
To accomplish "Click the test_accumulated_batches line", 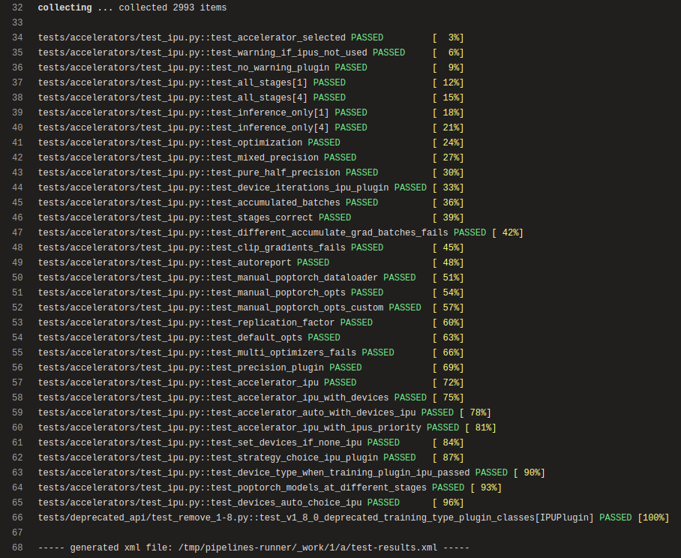I will coord(250,202).
